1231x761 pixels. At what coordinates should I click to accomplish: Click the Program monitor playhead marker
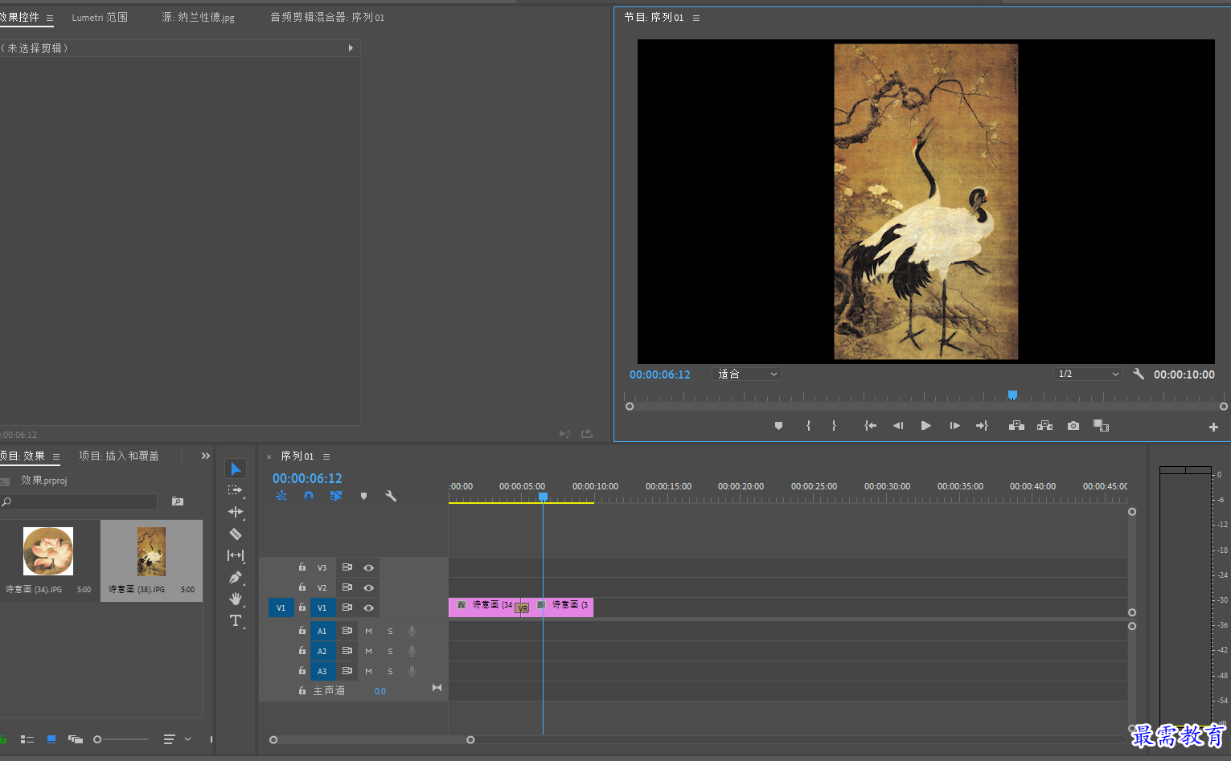pyautogui.click(x=1013, y=395)
